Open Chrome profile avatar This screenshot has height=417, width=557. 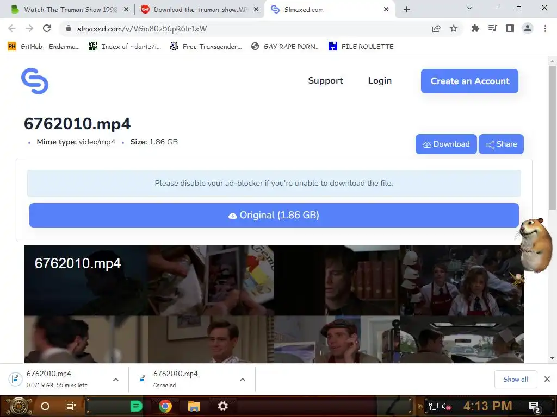[528, 28]
